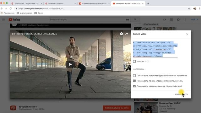201x113 pixels.
Task: Click the browser forward arrow
Action: (6, 8)
